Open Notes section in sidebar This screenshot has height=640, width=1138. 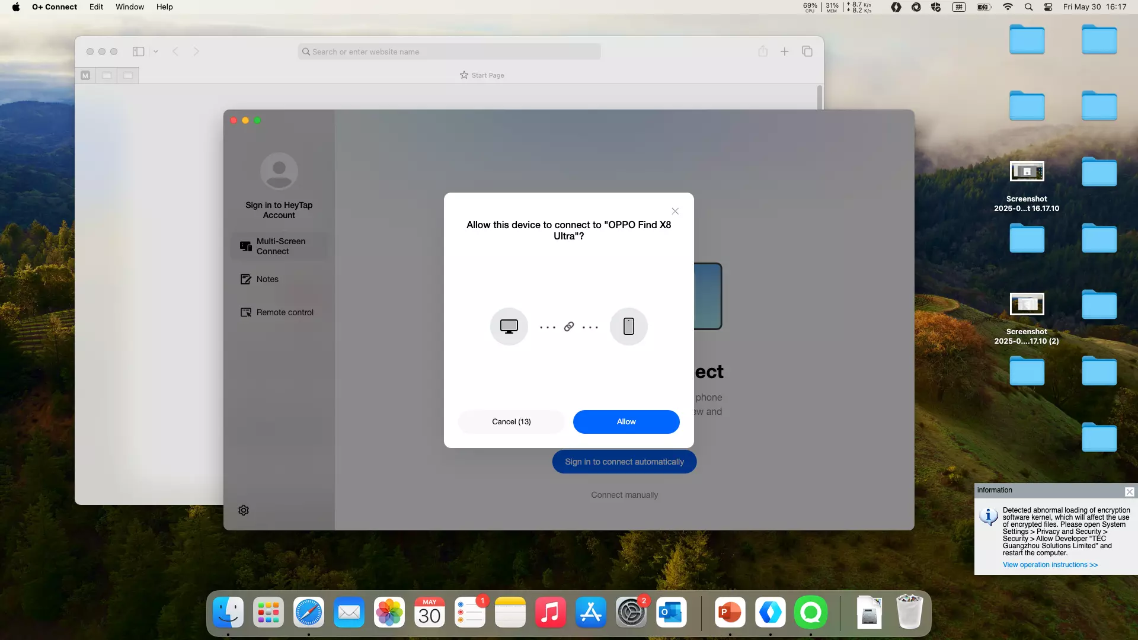(267, 279)
